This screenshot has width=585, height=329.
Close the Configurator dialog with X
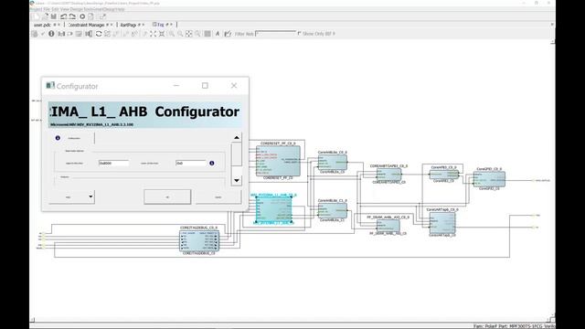pyautogui.click(x=234, y=86)
